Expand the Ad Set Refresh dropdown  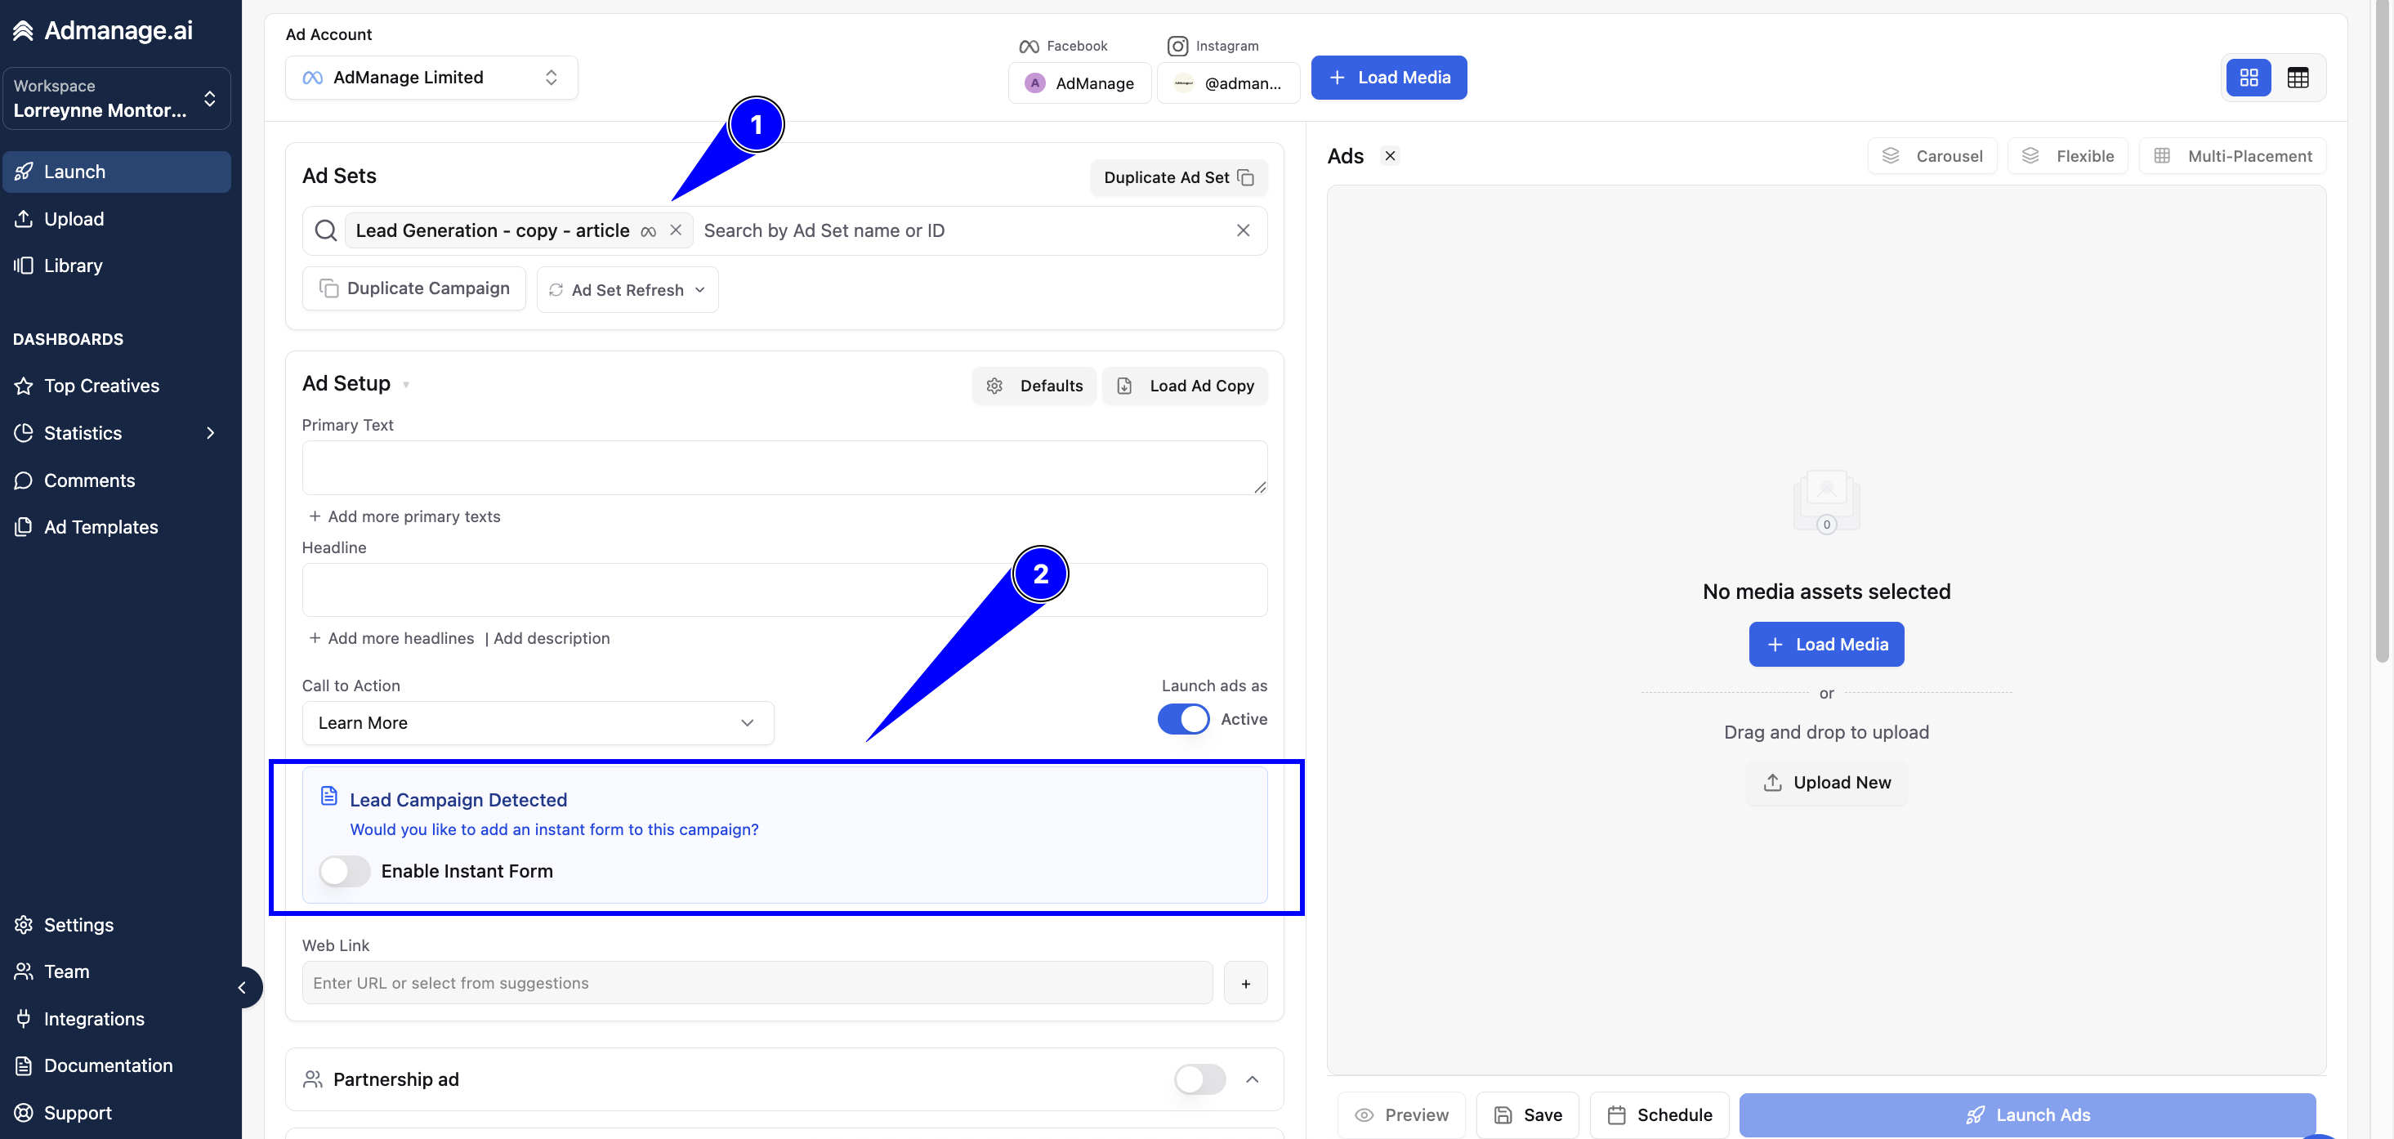click(628, 290)
